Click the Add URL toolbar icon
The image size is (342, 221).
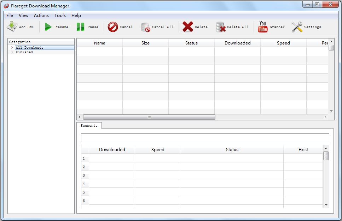coord(12,27)
